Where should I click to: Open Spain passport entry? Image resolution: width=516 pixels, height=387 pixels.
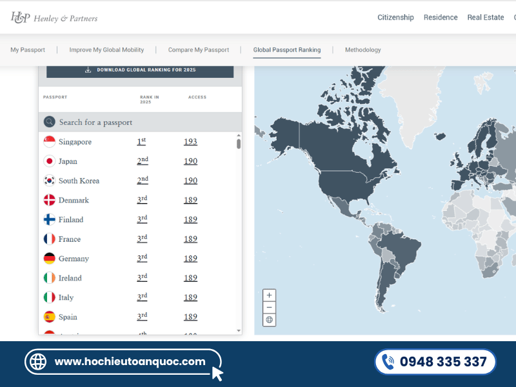(68, 317)
